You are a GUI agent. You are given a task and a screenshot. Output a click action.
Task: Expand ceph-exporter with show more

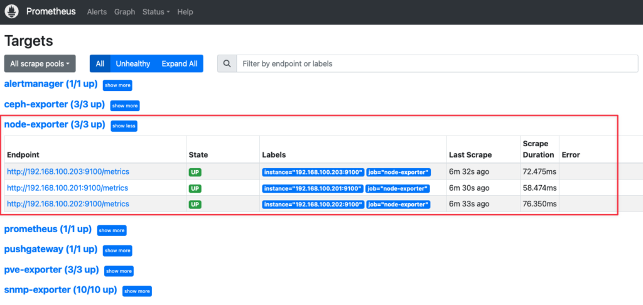tap(125, 106)
